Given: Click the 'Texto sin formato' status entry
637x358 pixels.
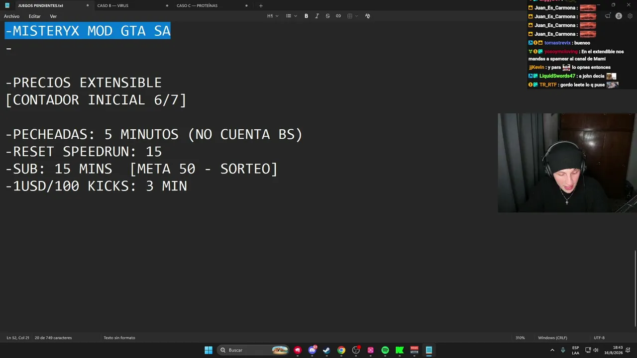Looking at the screenshot, I should 119,338.
